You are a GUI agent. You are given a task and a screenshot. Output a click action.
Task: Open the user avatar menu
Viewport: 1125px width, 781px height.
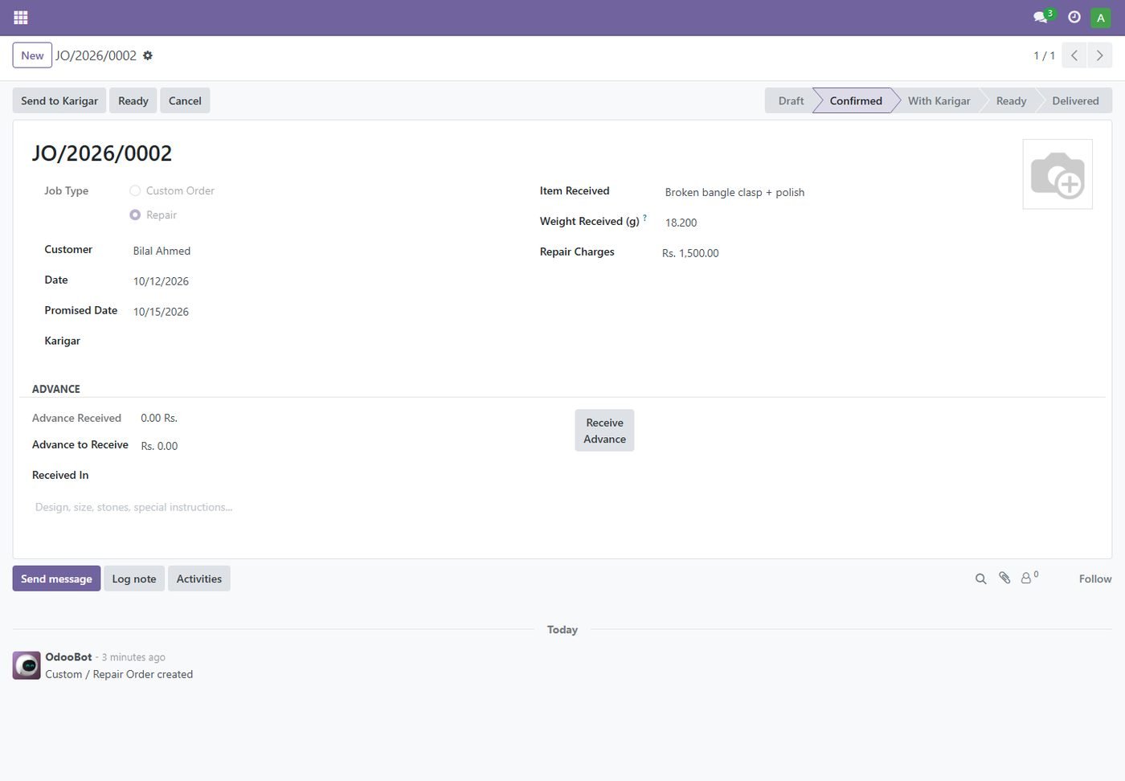1101,17
